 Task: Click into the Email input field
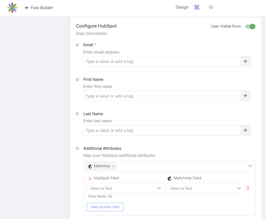click(x=162, y=61)
